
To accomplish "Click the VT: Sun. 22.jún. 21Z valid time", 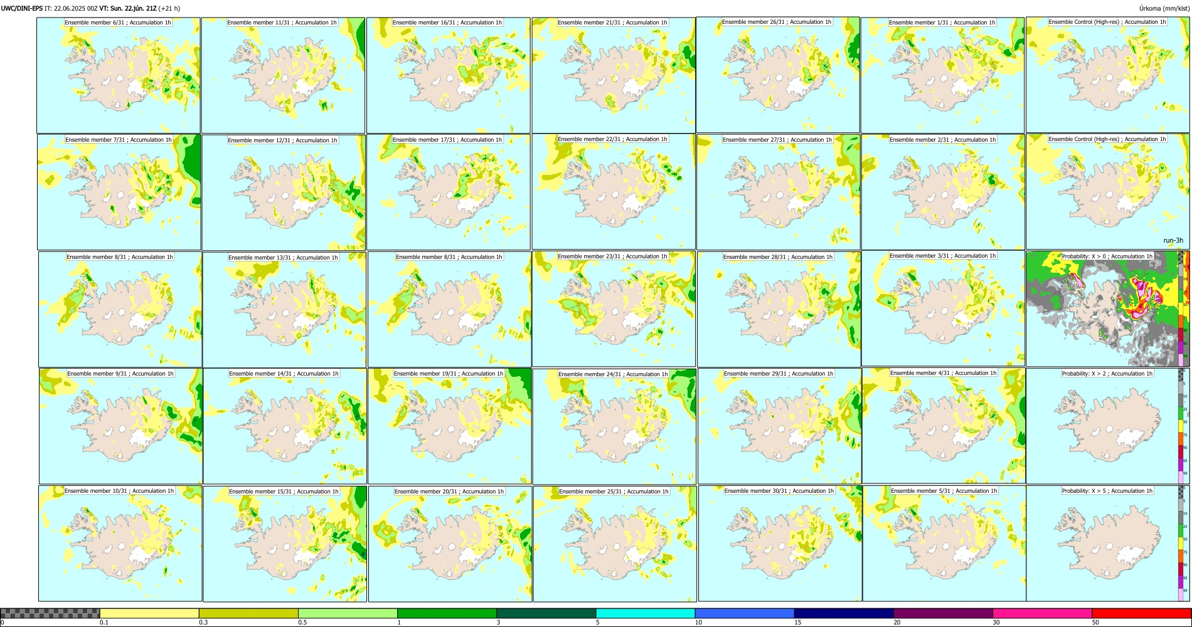I will click(x=128, y=8).
